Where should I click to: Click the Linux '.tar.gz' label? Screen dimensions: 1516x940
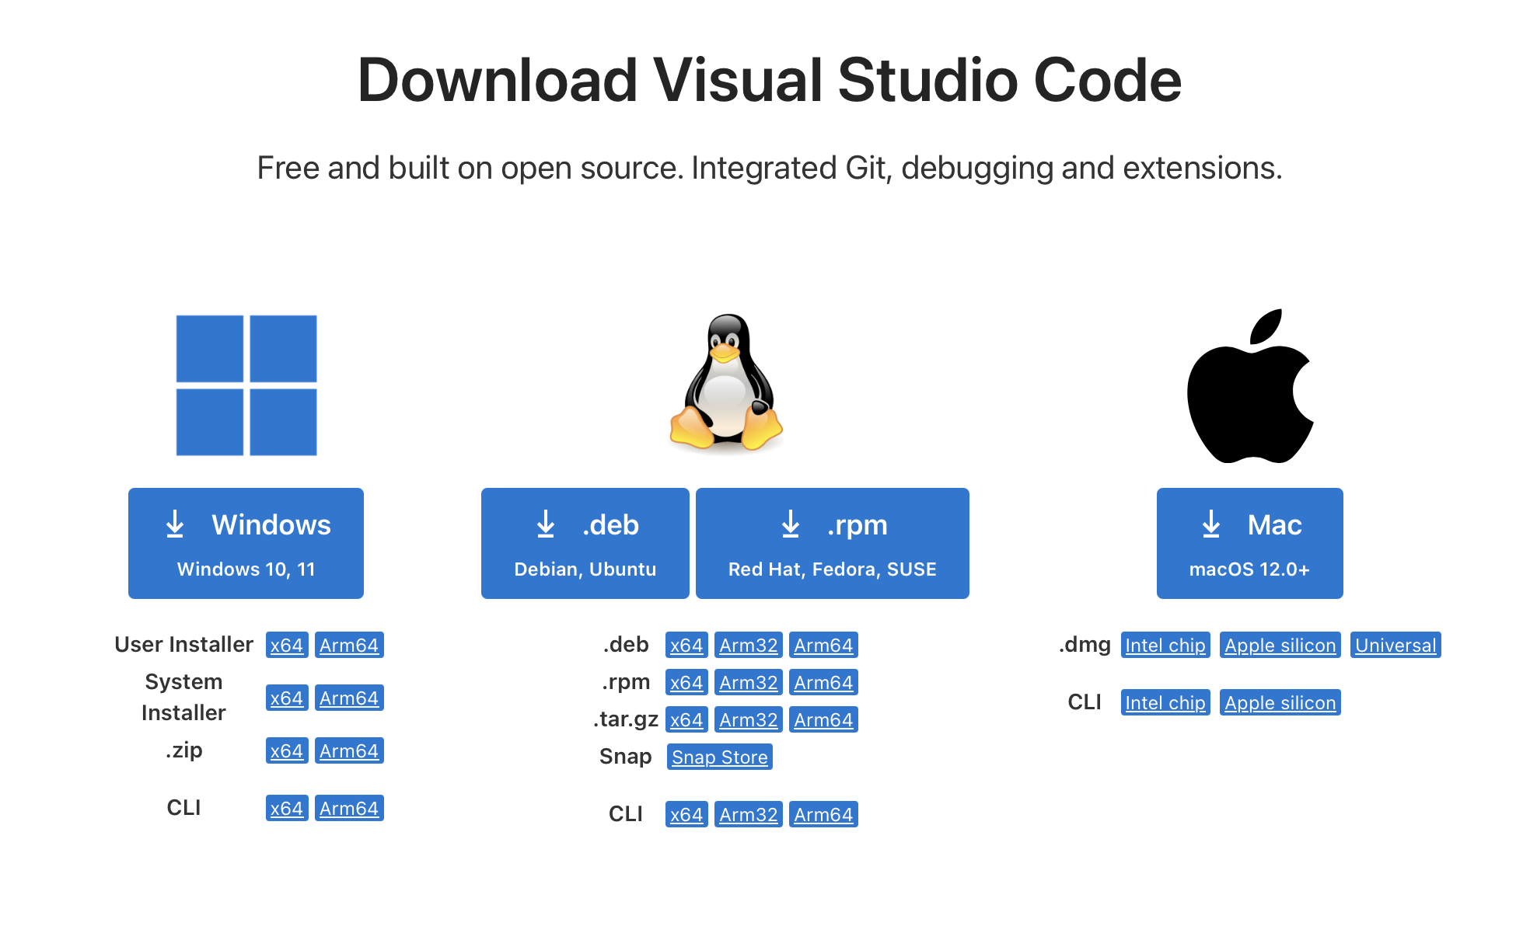coord(626,719)
